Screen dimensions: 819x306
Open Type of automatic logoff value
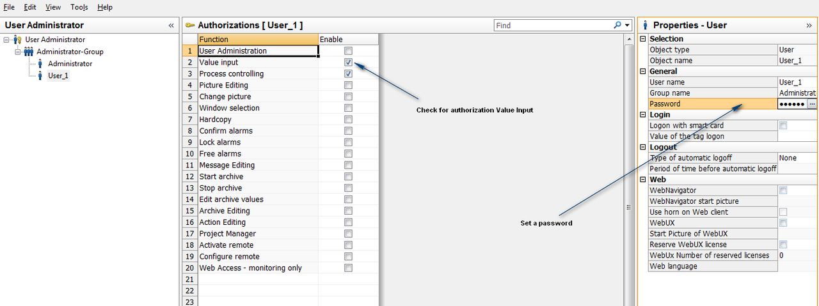797,158
